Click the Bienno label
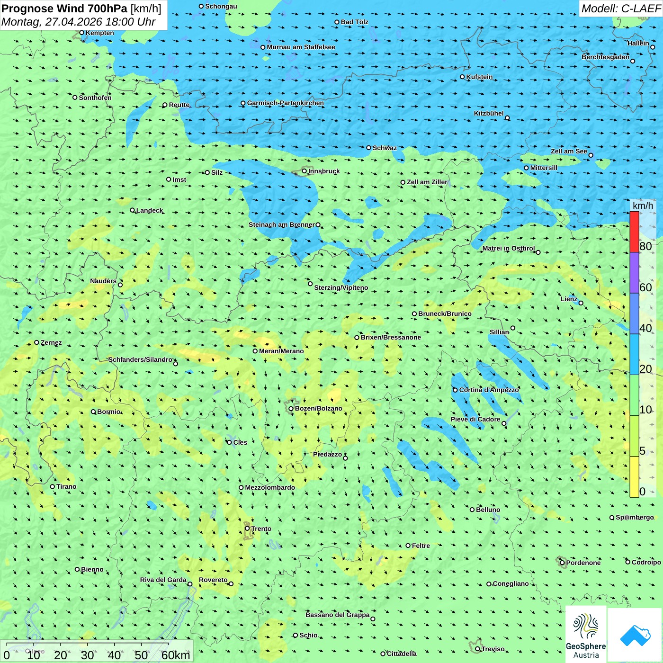 click(92, 569)
